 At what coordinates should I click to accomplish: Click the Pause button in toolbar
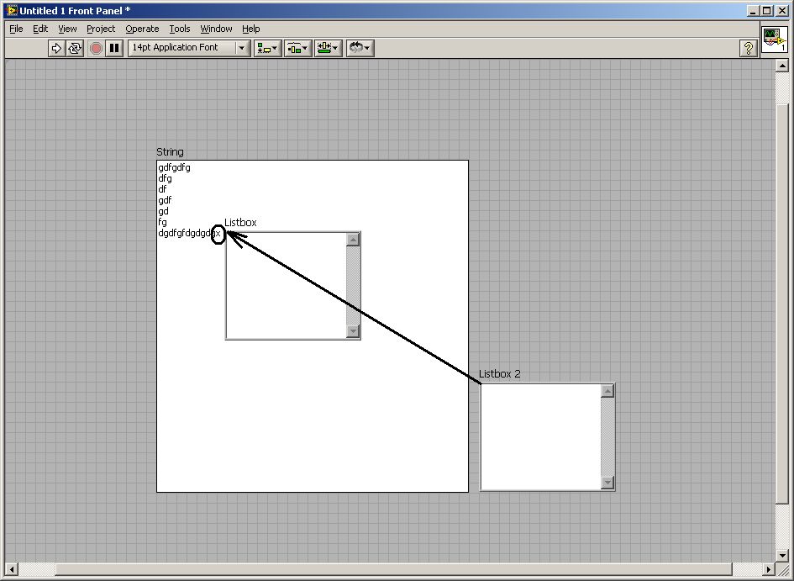[x=114, y=48]
